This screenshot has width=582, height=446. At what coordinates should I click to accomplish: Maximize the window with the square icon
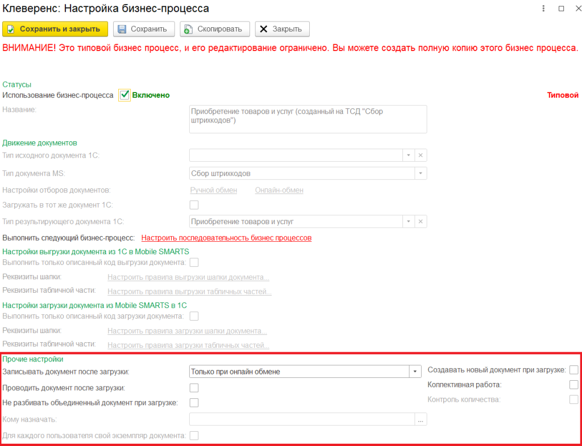561,8
